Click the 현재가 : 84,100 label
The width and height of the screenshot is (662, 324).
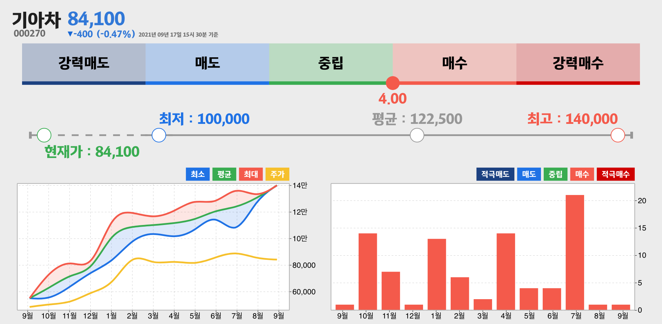(92, 152)
